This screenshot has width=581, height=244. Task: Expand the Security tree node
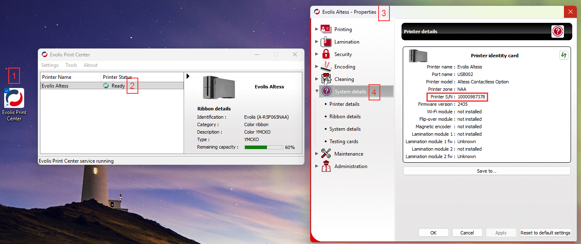pyautogui.click(x=317, y=54)
